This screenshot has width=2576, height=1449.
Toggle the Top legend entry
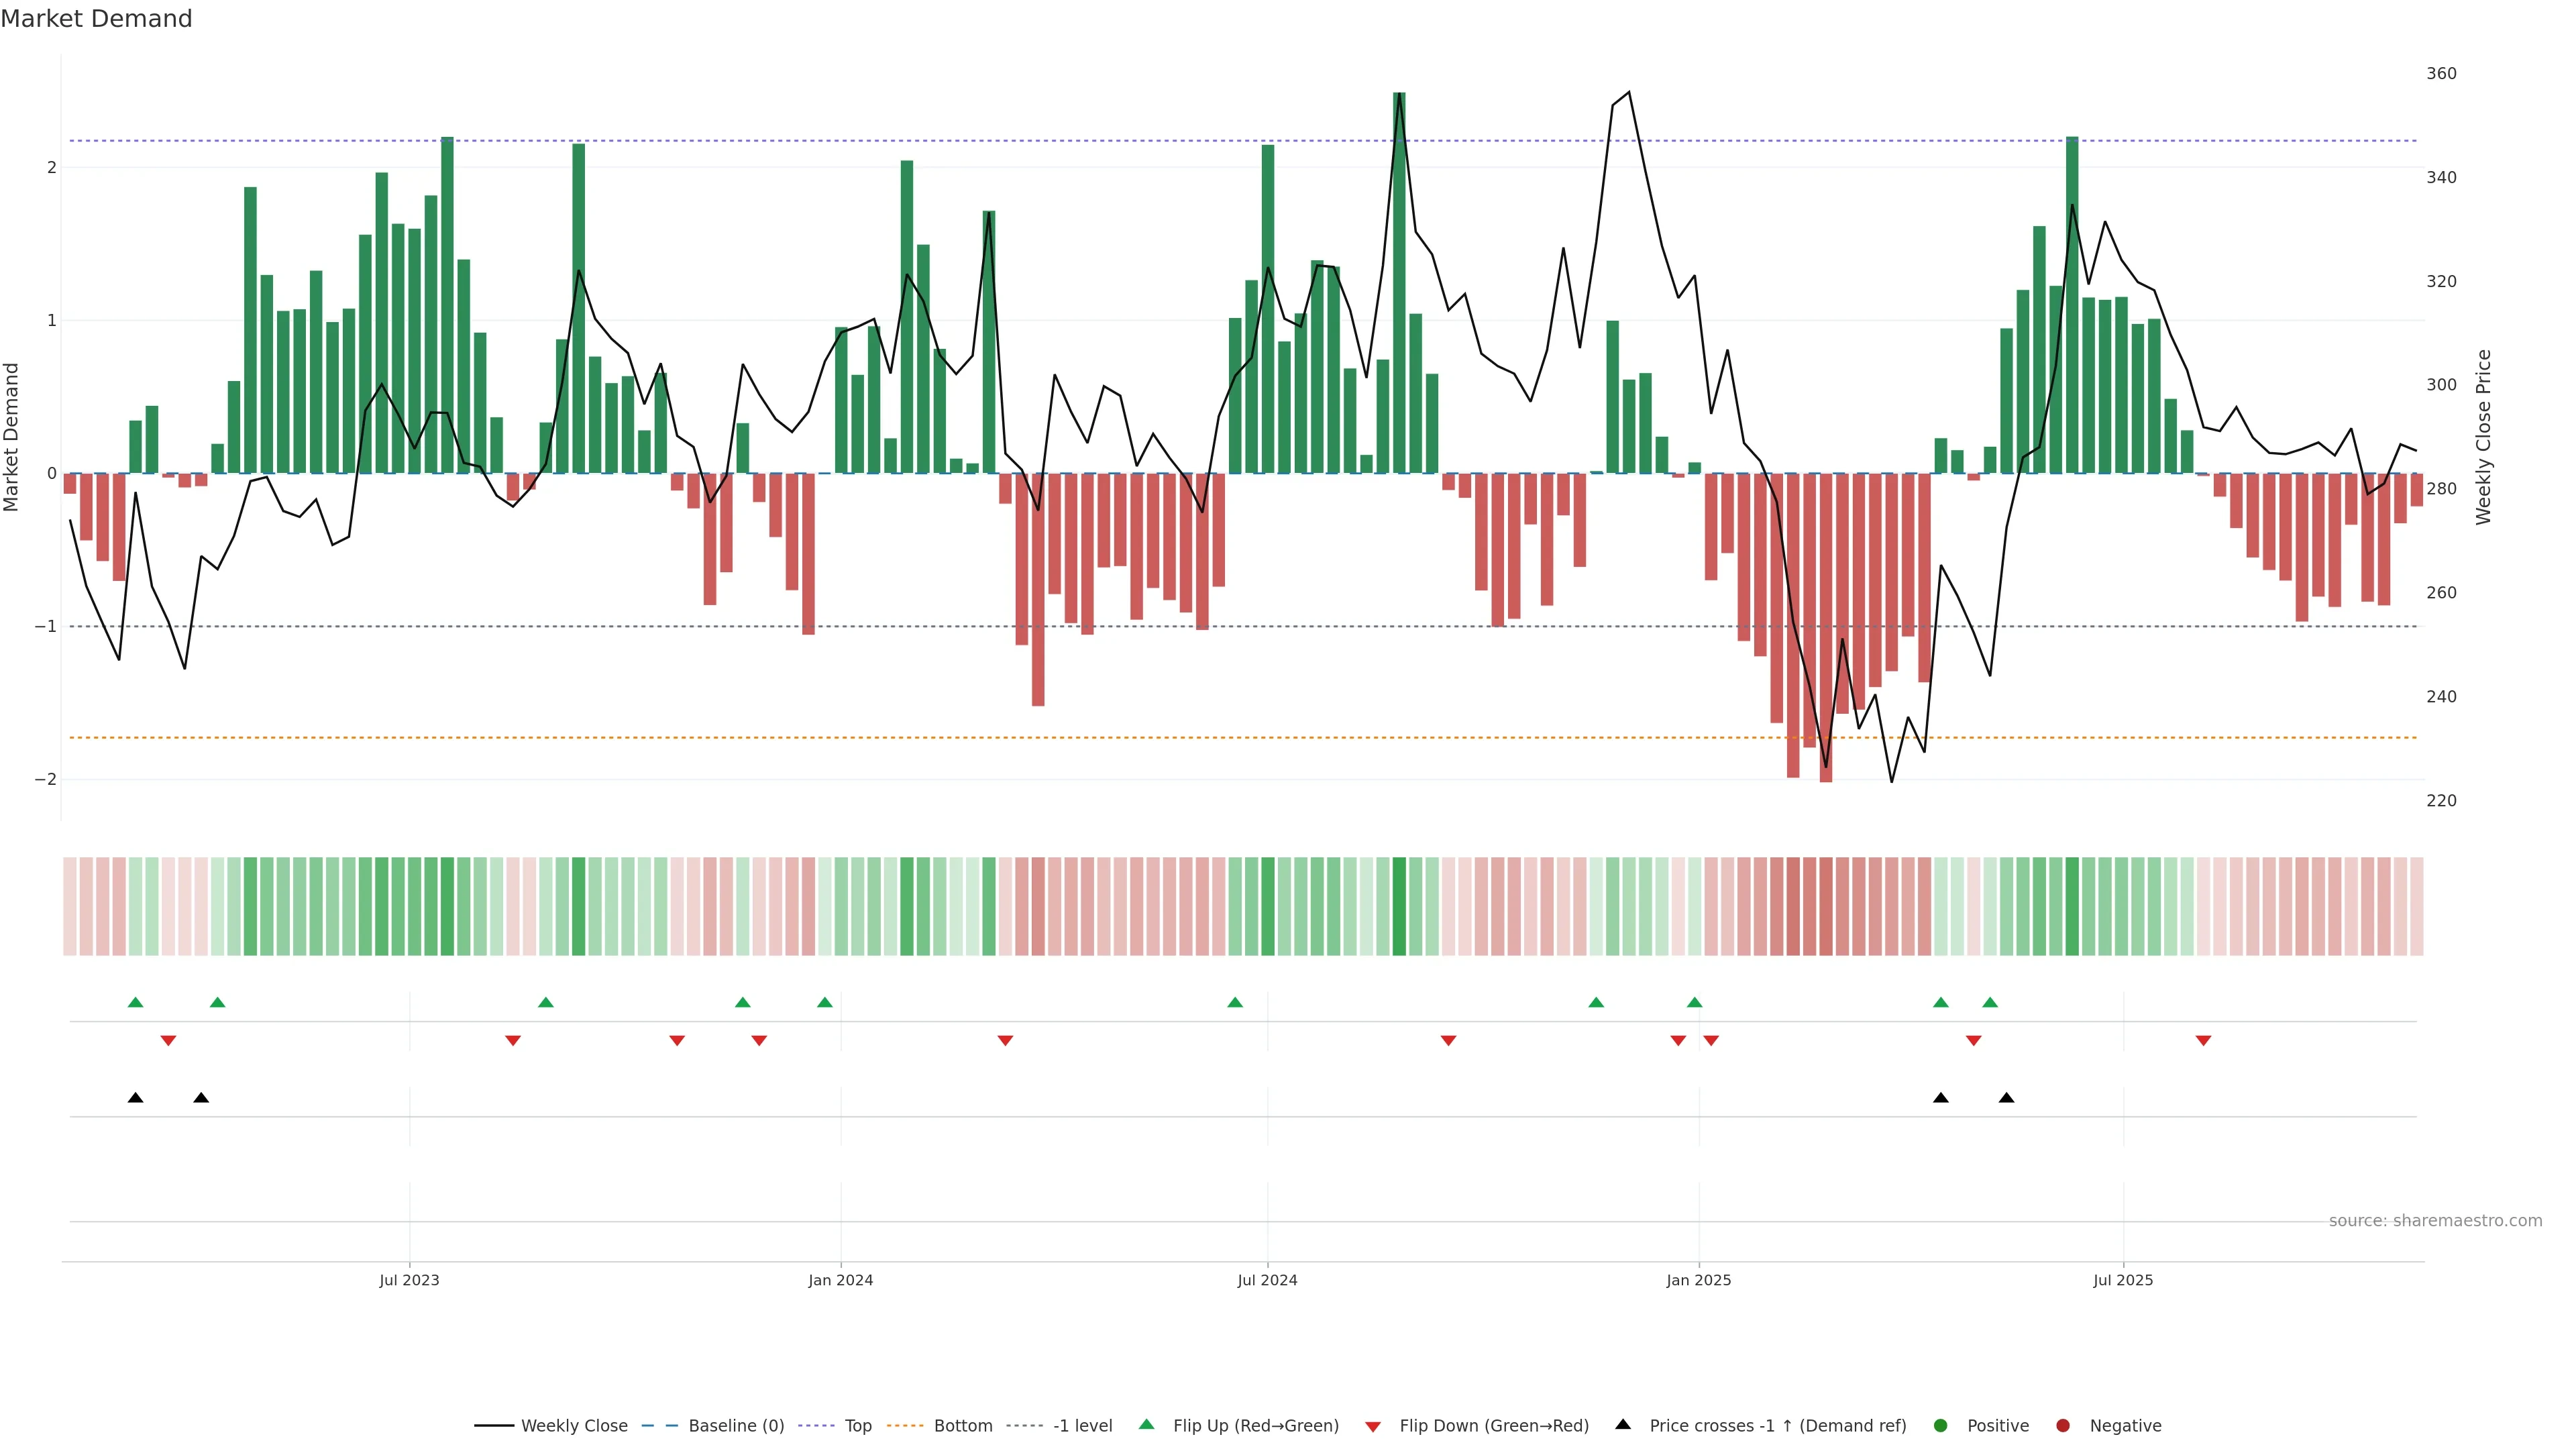[857, 1425]
